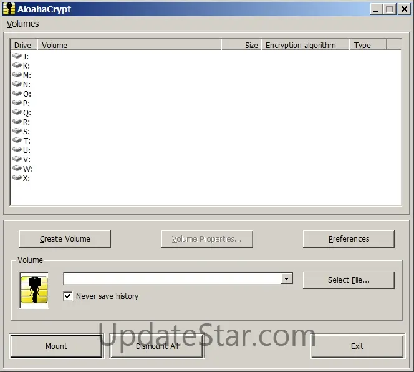Viewport: 414px width, 372px height.
Task: Select the W: drive letter text
Action: (x=27, y=169)
